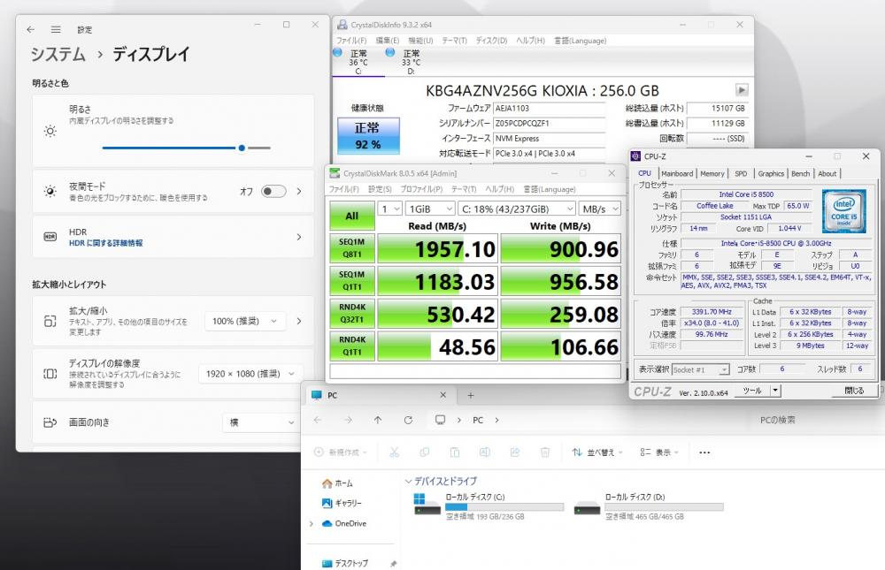Open the Socket #1 selection dropdown
885x570 pixels.
coord(700,370)
